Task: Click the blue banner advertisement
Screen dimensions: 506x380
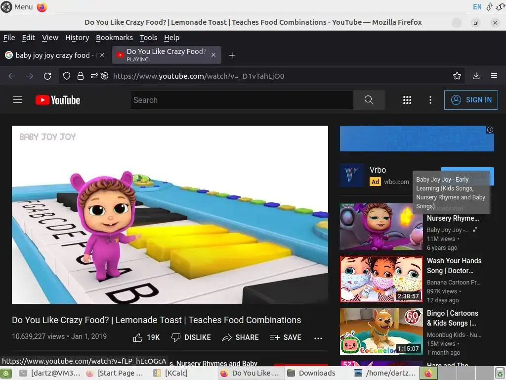Action: (417, 139)
